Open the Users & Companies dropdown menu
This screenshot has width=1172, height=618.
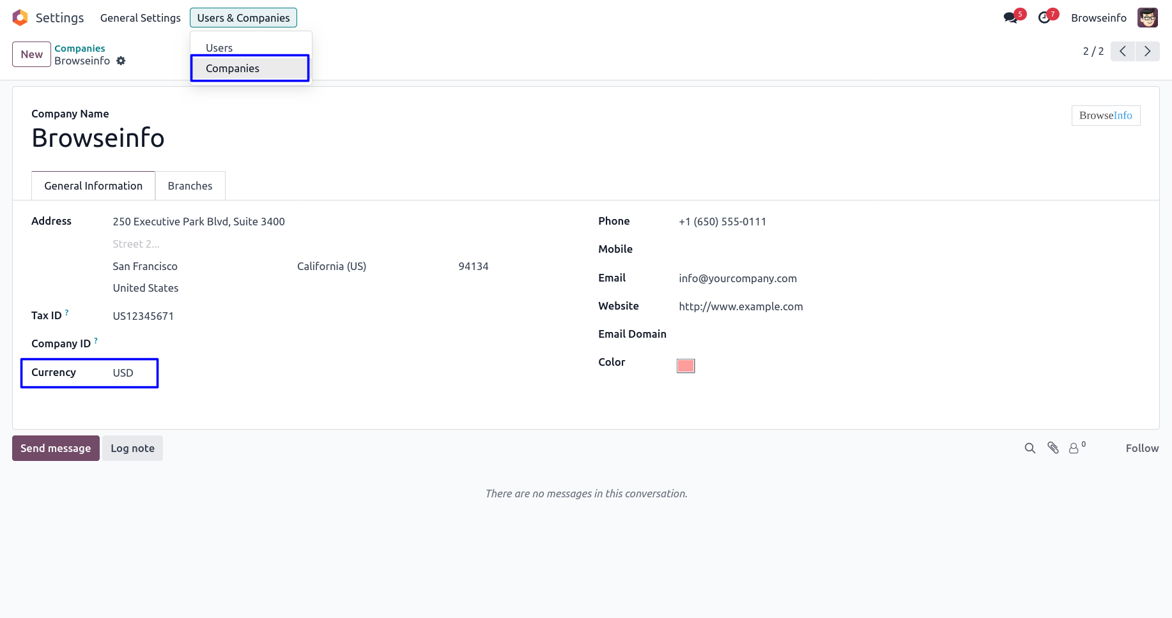click(243, 18)
